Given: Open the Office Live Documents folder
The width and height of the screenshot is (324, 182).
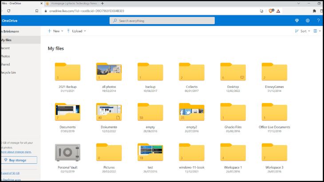Looking at the screenshot, I should [x=274, y=112].
